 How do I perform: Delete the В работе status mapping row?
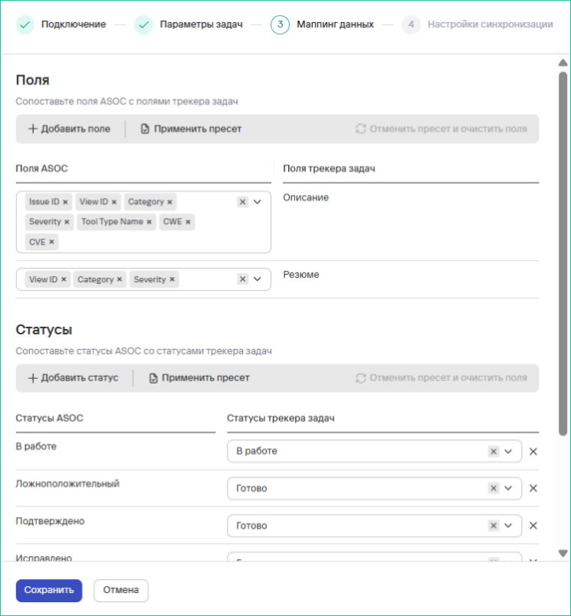[533, 451]
